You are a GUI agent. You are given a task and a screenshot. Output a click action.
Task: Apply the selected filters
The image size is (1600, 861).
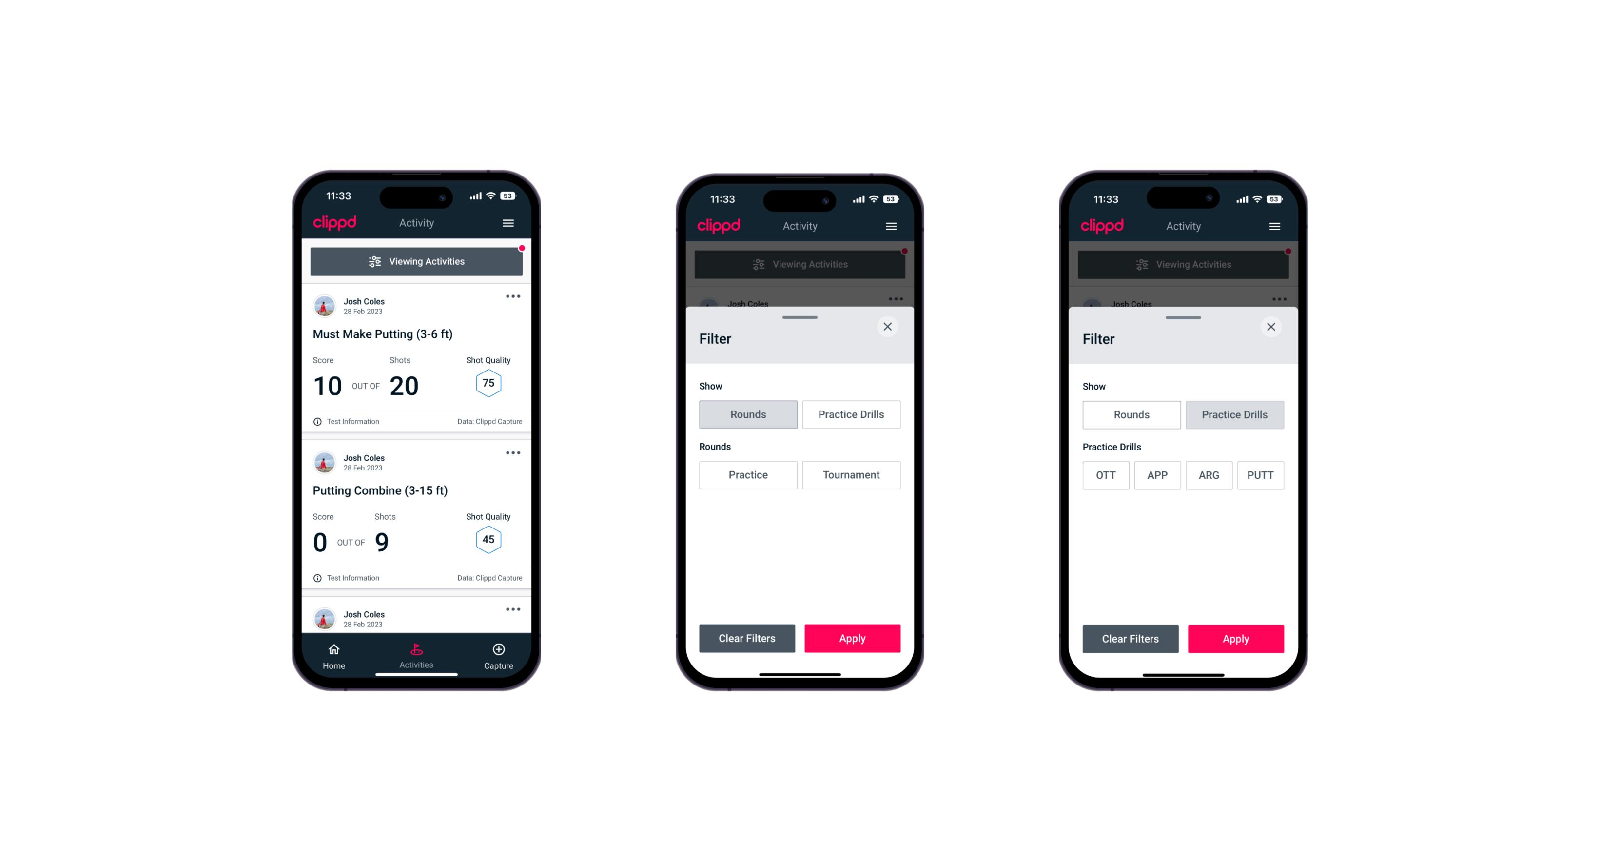[1233, 637]
